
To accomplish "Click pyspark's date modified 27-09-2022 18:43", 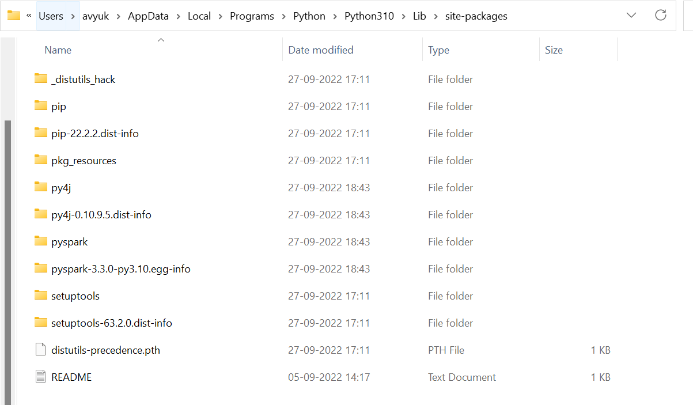I will pyautogui.click(x=329, y=241).
